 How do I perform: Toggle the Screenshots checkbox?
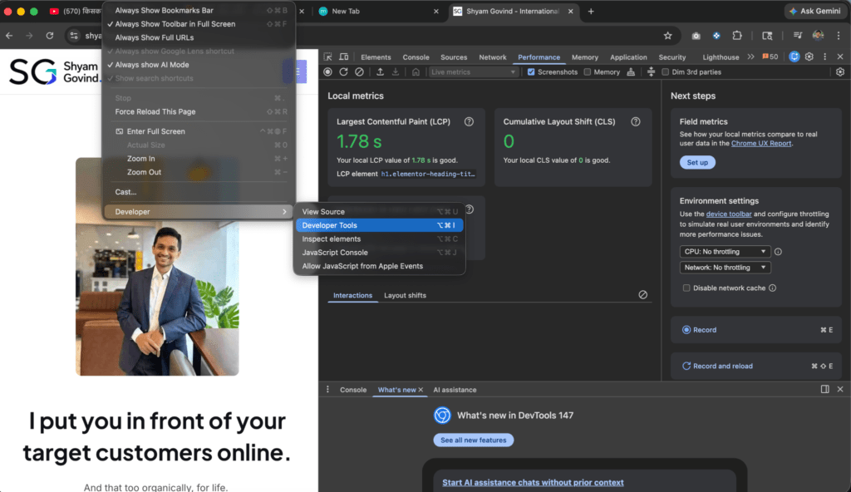pyautogui.click(x=531, y=71)
